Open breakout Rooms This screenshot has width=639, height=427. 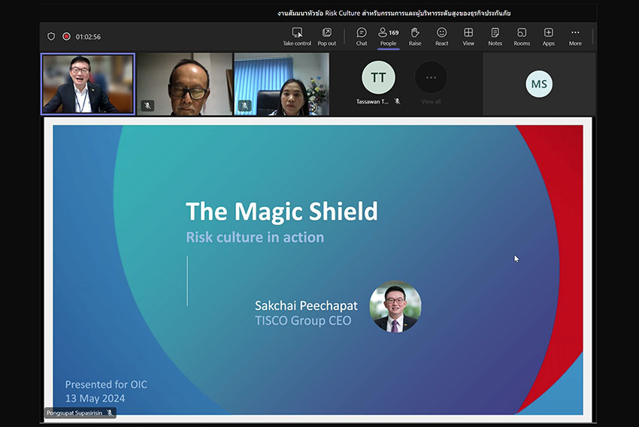(x=522, y=36)
